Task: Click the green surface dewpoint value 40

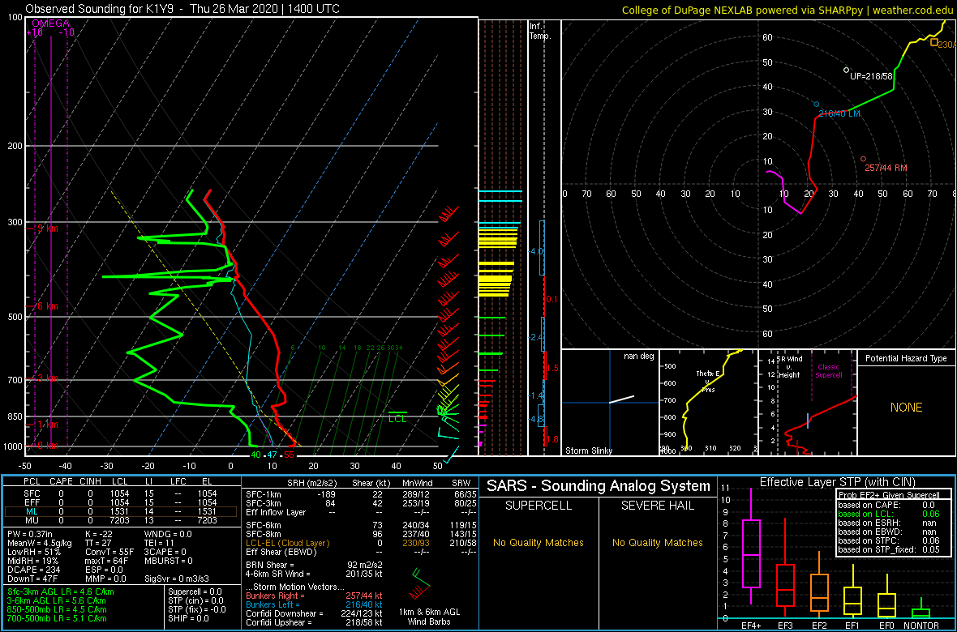Action: pos(255,455)
